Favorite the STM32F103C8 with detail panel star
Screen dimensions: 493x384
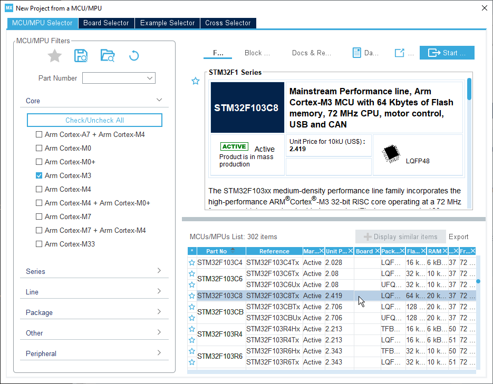coord(196,81)
